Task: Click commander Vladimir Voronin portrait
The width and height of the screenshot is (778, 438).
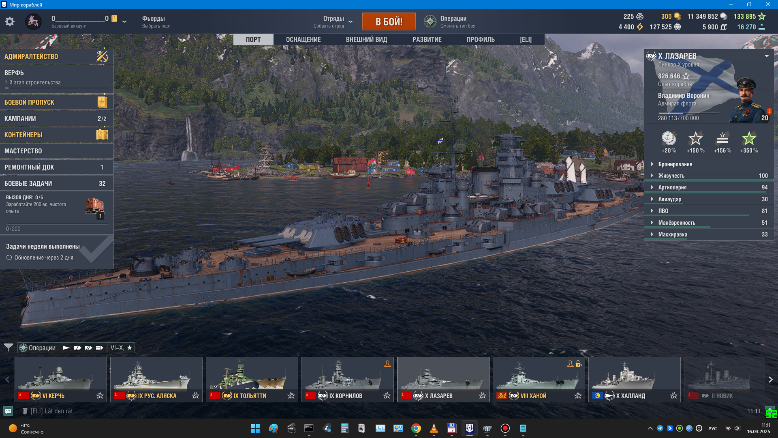Action: pos(747,101)
